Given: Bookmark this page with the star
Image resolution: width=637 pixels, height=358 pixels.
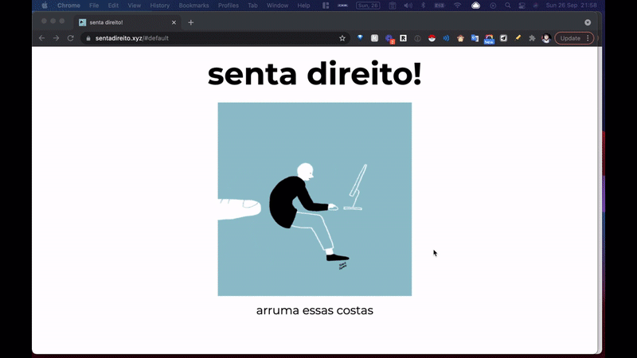Looking at the screenshot, I should [342, 38].
